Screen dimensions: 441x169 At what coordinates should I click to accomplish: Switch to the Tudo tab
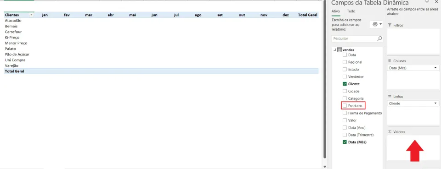351,11
